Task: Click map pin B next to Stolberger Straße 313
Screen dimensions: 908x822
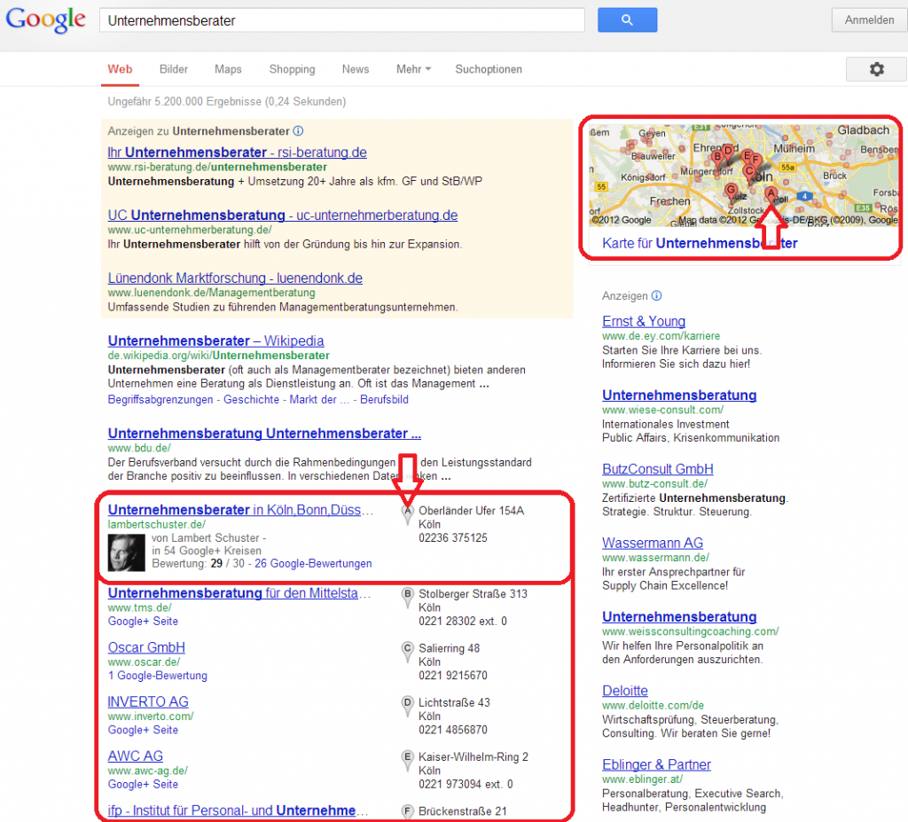Action: pos(408,596)
